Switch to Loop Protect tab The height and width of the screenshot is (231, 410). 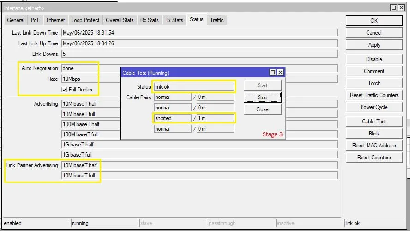coord(85,20)
